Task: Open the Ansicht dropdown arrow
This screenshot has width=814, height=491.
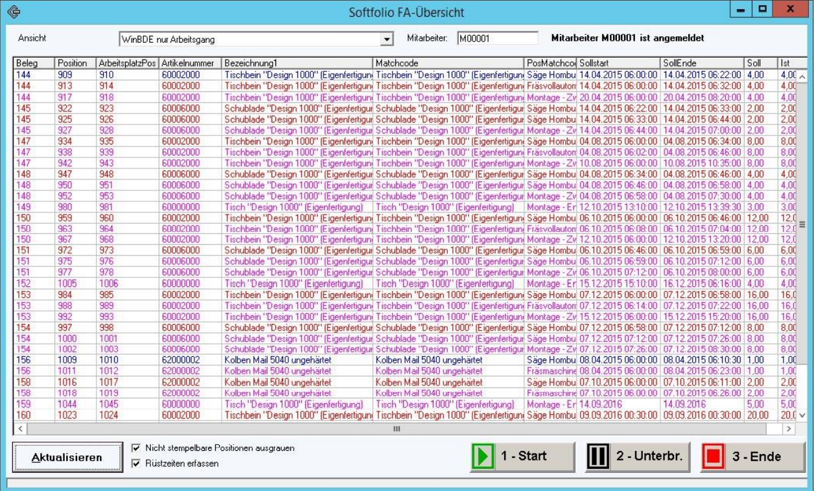Action: 388,40
